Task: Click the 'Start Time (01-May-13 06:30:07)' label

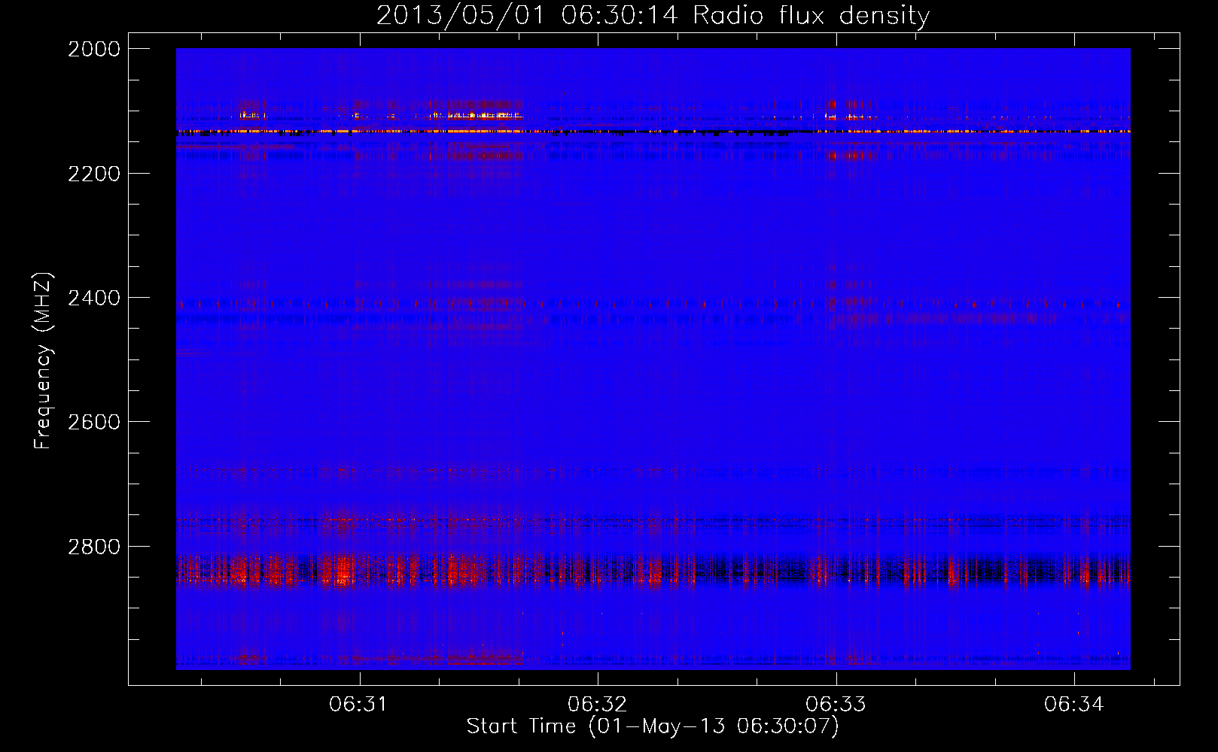Action: point(653,726)
